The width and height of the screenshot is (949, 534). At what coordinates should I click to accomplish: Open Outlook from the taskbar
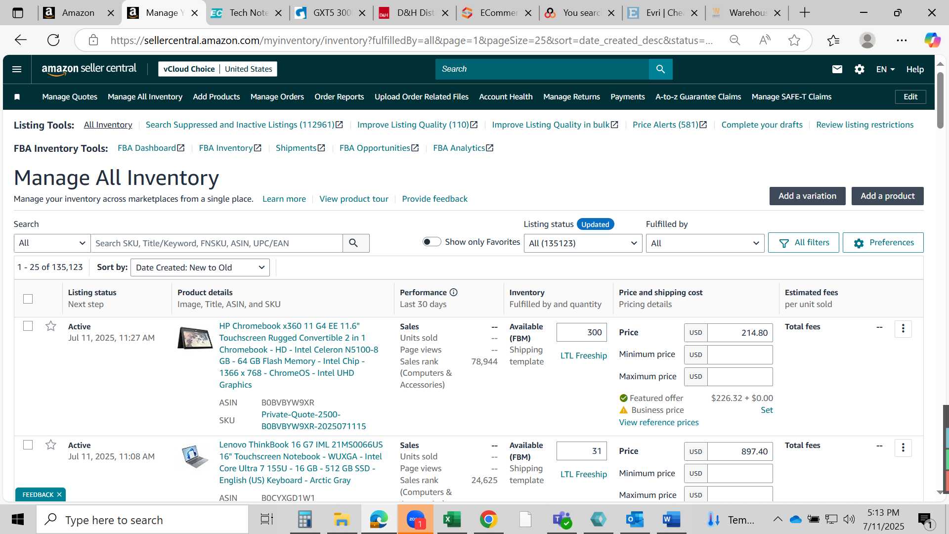tap(635, 520)
